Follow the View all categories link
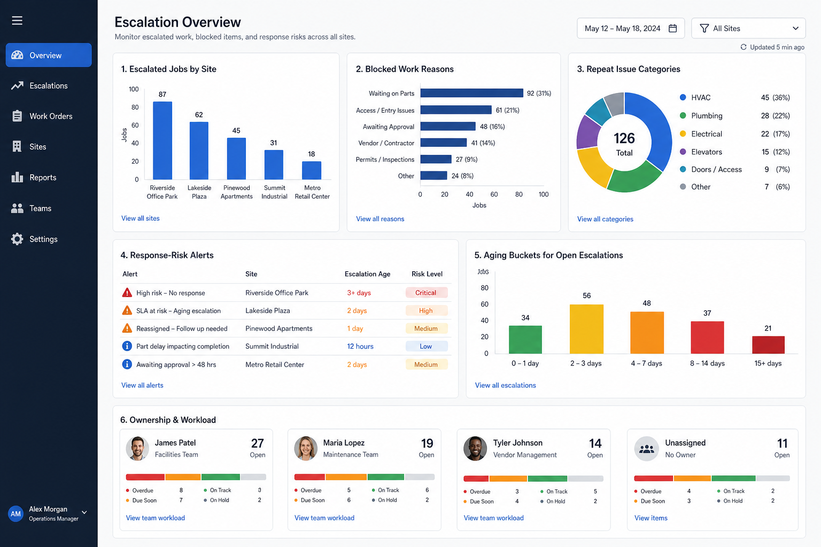This screenshot has width=821, height=547. tap(605, 219)
